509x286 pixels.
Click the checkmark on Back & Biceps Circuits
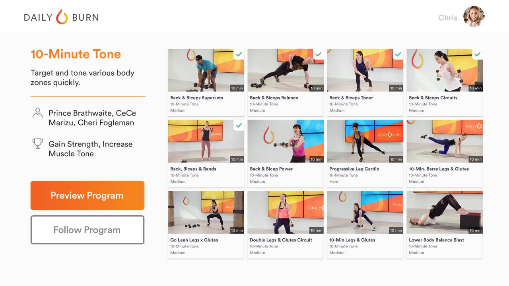pyautogui.click(x=478, y=54)
